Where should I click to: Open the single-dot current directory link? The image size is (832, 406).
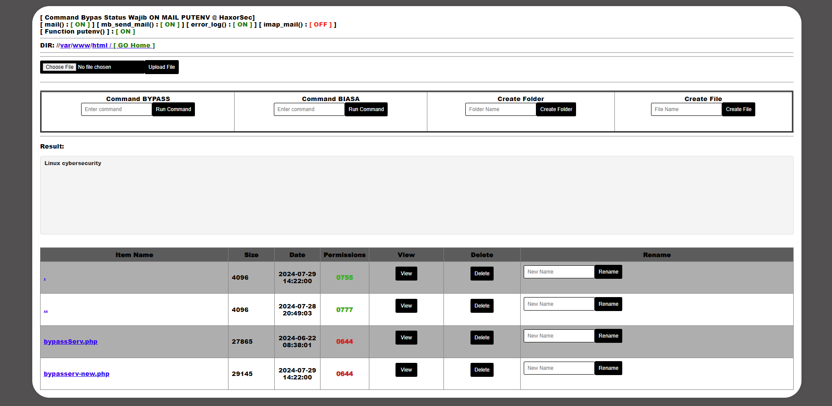click(45, 277)
